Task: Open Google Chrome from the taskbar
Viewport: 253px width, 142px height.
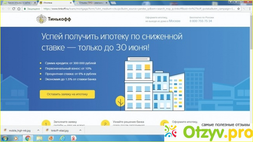Action: click(28, 138)
